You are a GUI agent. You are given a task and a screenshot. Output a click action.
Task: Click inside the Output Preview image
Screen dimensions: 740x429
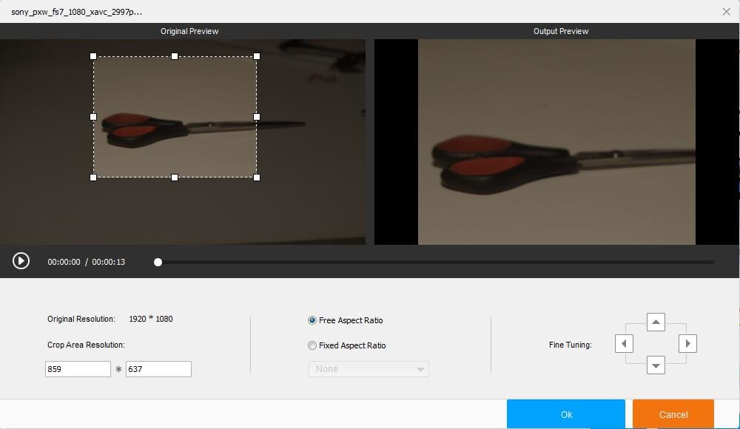(556, 141)
